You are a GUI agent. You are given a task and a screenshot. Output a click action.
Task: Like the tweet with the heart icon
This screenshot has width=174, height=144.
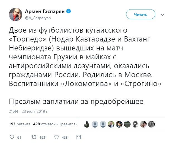(x=56, y=137)
